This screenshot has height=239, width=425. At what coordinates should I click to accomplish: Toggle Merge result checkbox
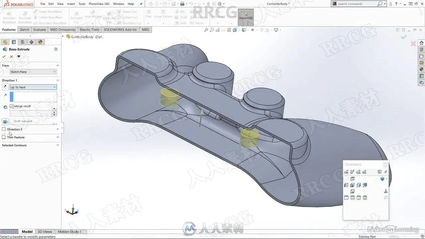tap(12, 106)
